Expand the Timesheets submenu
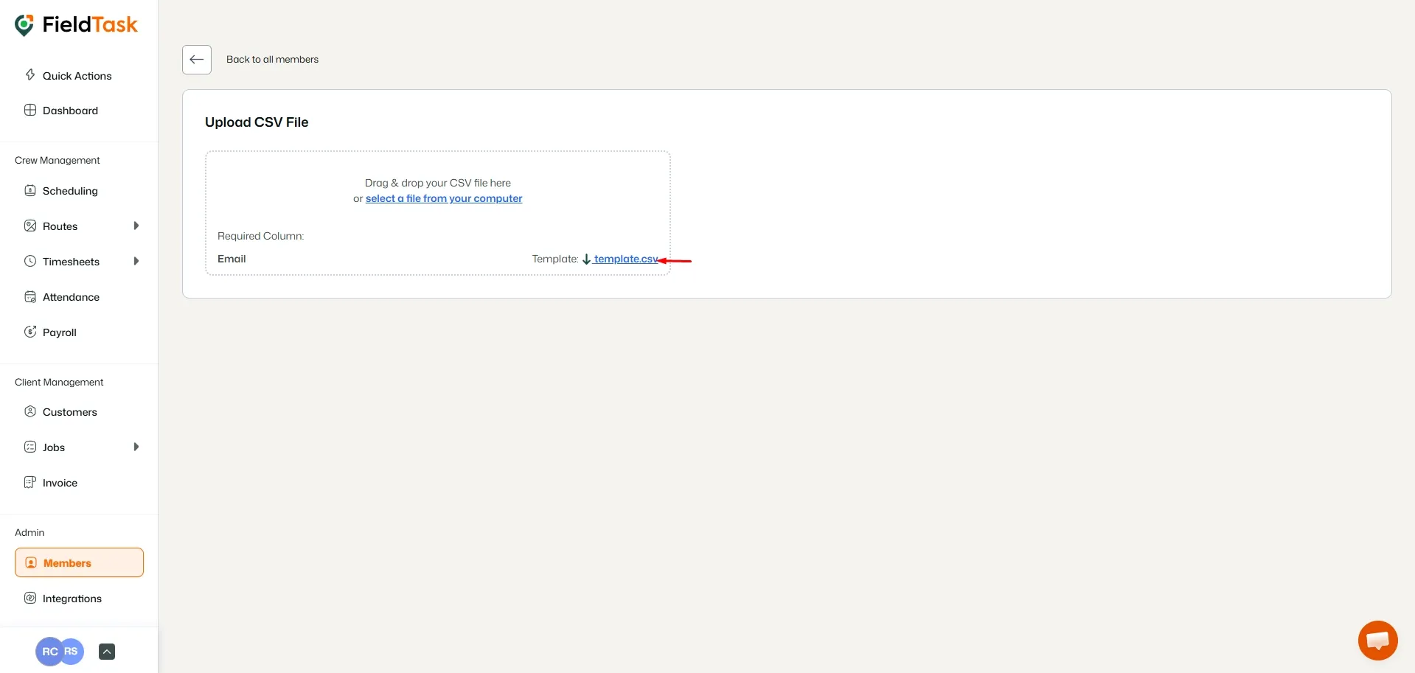 pyautogui.click(x=136, y=260)
